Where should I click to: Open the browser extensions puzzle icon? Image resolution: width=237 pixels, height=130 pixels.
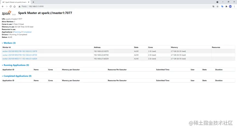tap(226, 6)
